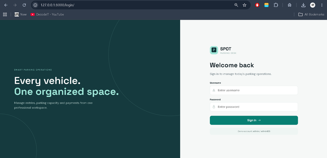The width and height of the screenshot is (327, 158).
Task: Click the Username label
Action: pos(215,83)
